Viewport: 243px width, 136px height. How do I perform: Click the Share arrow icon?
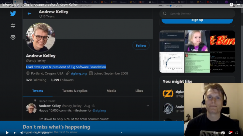(238, 5)
